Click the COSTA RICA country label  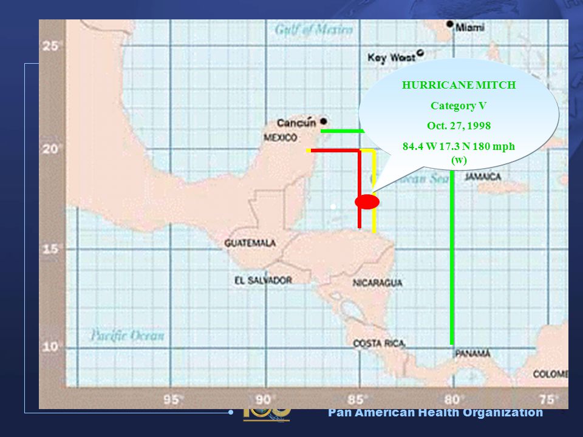379,344
